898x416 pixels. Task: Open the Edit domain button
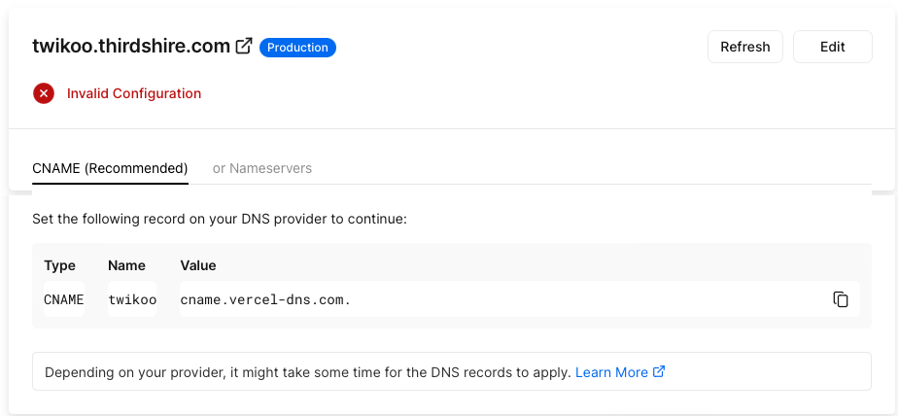[x=832, y=47]
